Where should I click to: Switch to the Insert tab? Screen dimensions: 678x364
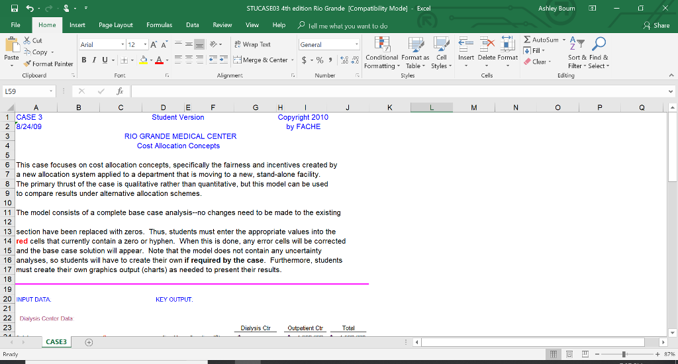77,25
